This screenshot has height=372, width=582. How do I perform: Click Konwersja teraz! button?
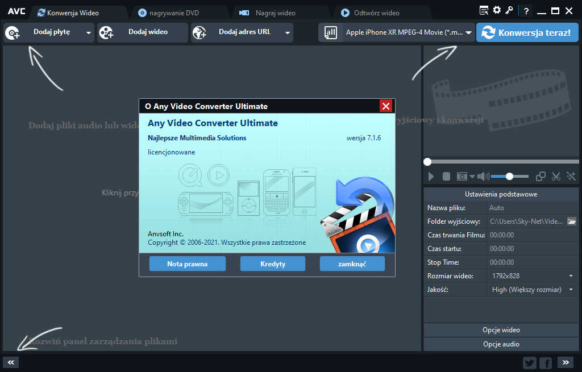coord(527,32)
